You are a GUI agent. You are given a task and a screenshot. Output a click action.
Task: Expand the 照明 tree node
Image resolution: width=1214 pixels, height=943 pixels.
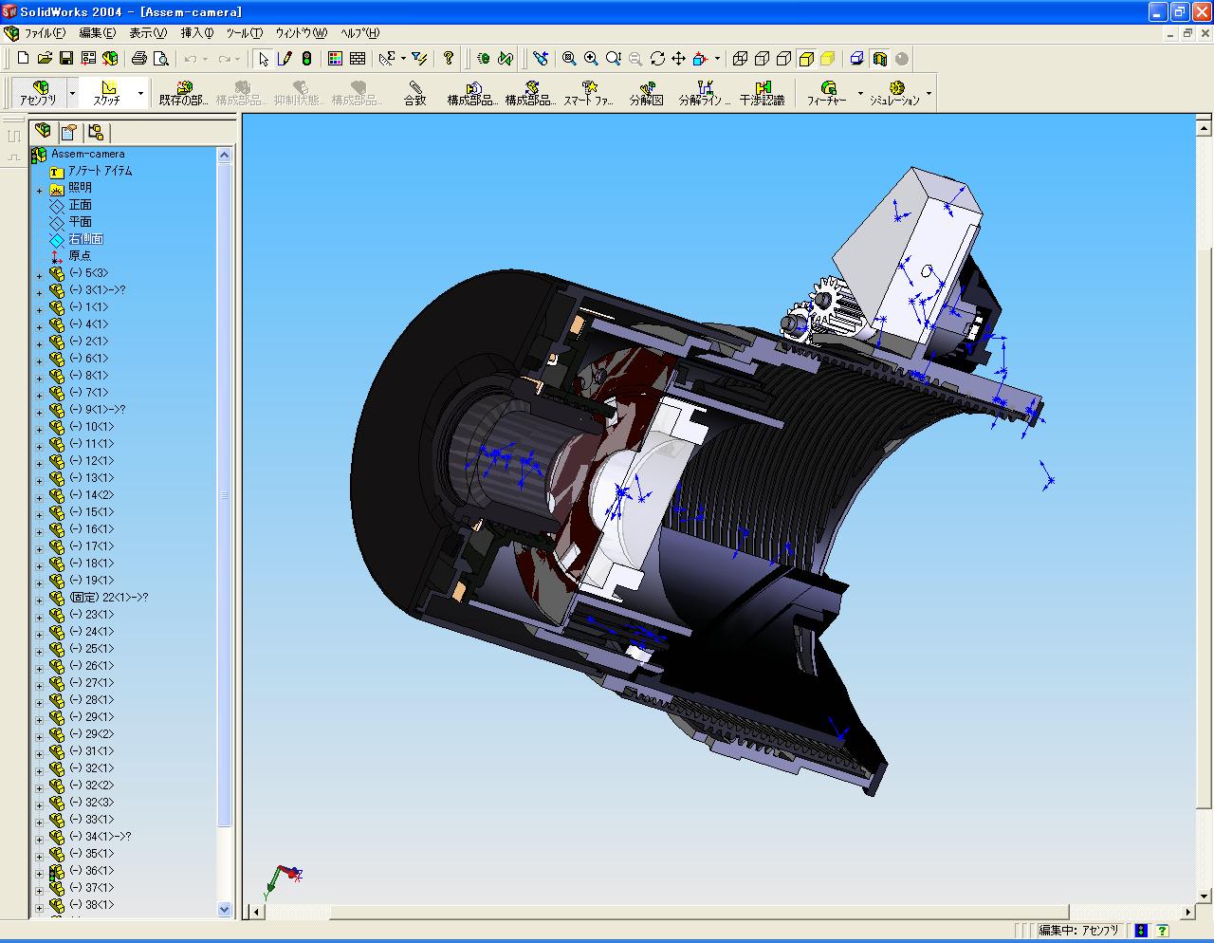(40, 190)
